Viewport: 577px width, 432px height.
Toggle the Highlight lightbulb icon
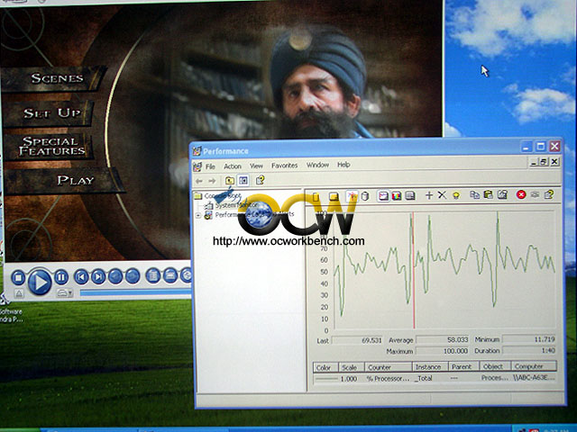pyautogui.click(x=456, y=195)
